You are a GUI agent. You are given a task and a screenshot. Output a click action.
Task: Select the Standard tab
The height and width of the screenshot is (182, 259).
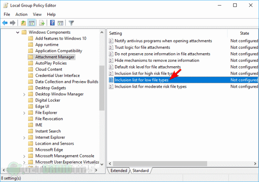pos(141,171)
